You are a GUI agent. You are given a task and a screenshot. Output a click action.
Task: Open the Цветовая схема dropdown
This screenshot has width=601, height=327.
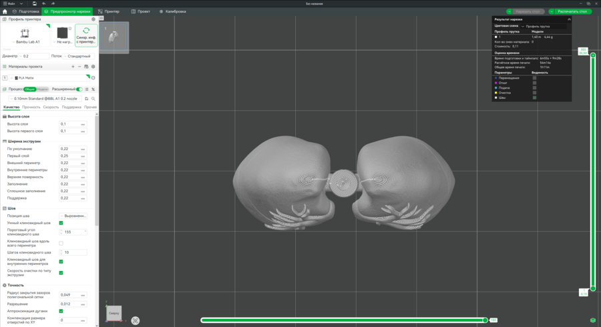544,26
